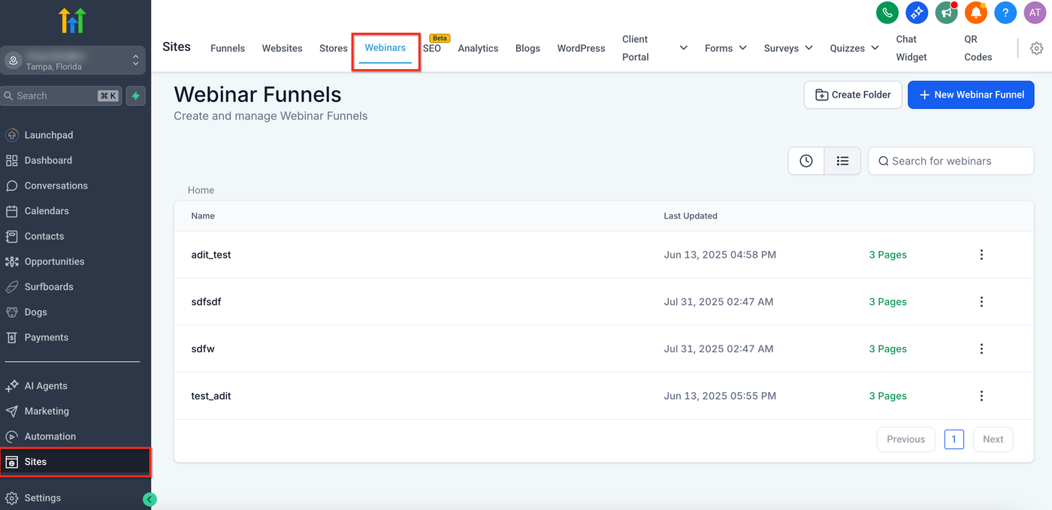Collapse the sidebar with green arrow

pyautogui.click(x=150, y=499)
